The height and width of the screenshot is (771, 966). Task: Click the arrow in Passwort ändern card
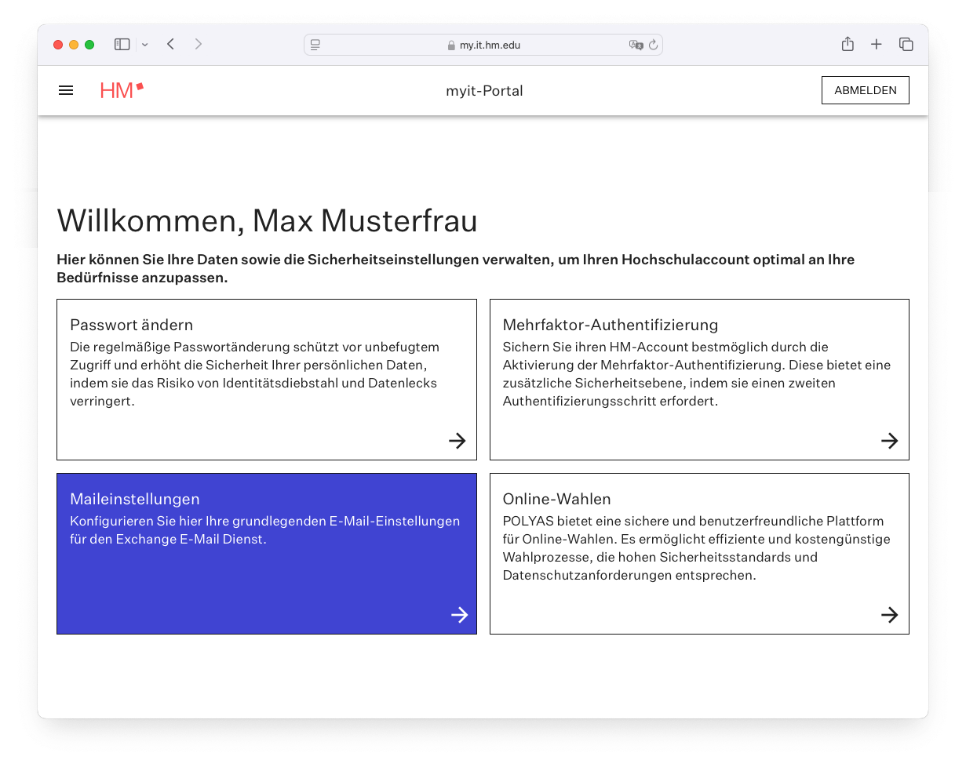[457, 441]
